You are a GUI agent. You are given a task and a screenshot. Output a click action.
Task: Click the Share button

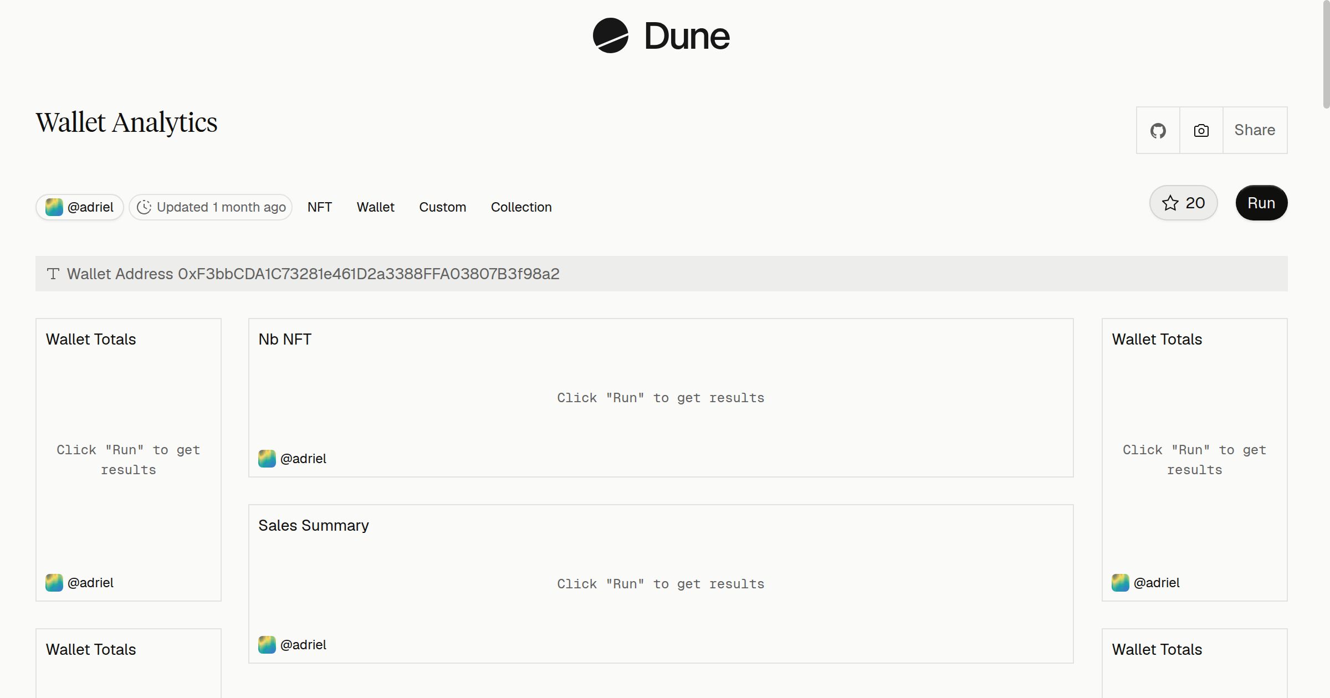coord(1255,130)
